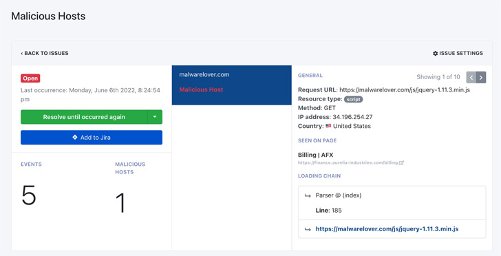
Task: Open the jquery-1.11.3.min.js loading chain link
Action: point(387,229)
